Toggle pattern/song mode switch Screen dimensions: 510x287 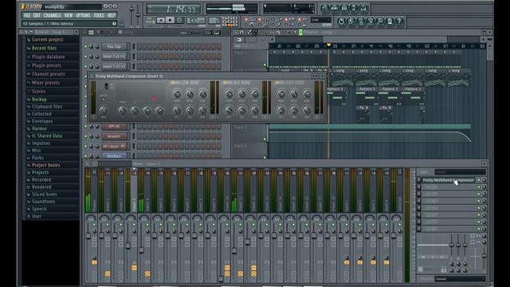coord(151,20)
